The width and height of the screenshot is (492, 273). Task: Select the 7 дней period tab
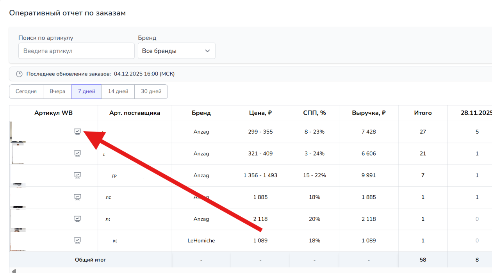pos(86,91)
